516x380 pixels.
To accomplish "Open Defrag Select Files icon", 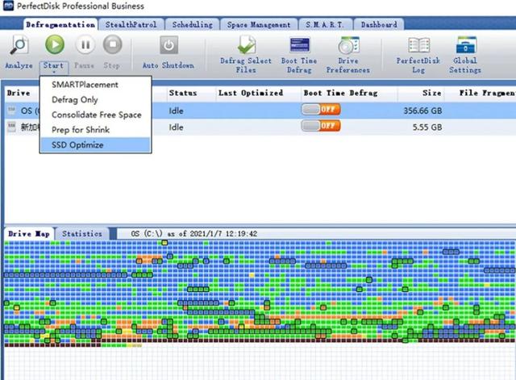I will click(x=247, y=45).
